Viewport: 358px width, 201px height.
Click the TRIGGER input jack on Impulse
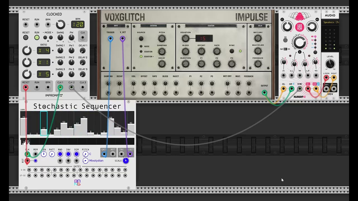click(110, 39)
